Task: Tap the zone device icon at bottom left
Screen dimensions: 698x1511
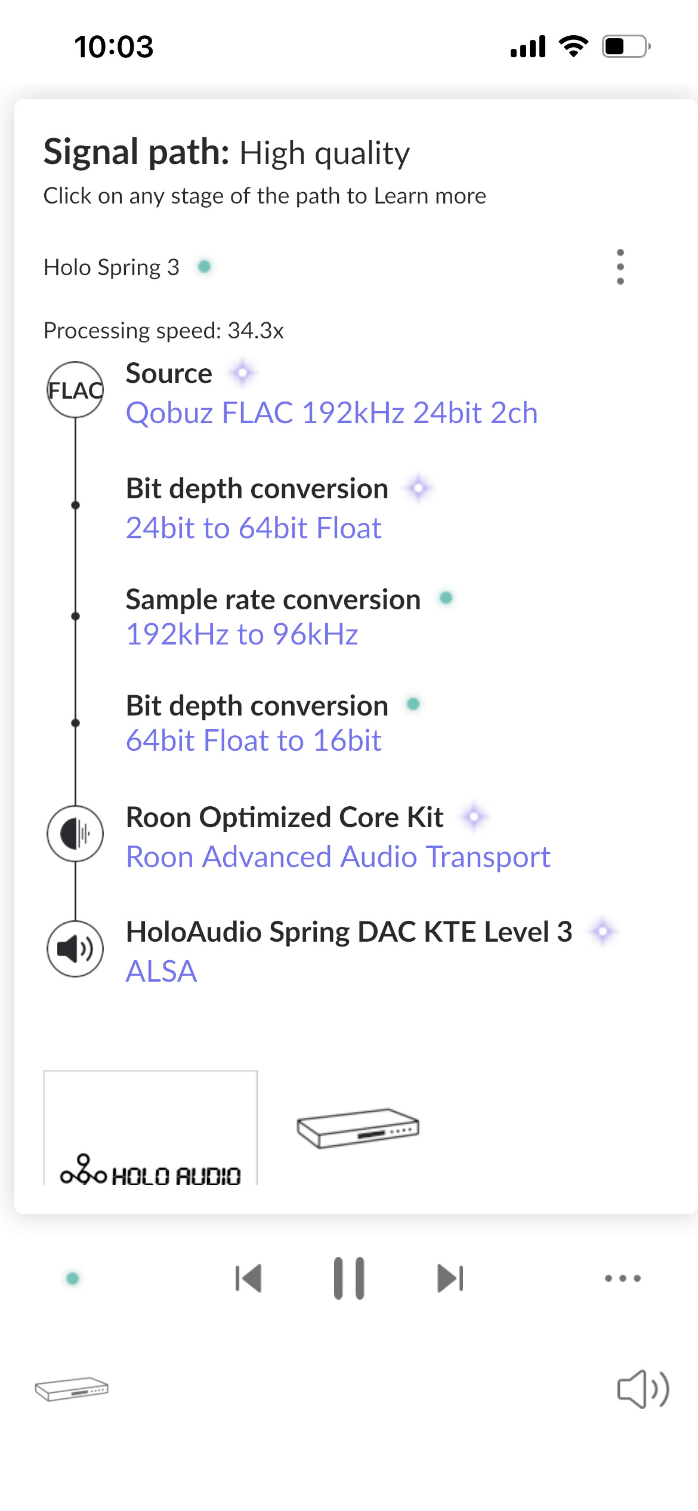Action: [72, 1389]
